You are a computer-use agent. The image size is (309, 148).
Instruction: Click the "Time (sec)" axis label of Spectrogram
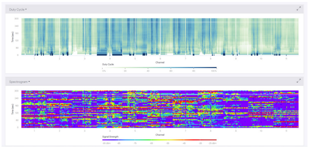click(x=12, y=109)
